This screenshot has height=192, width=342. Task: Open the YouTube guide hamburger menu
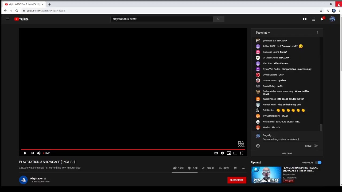(8, 19)
